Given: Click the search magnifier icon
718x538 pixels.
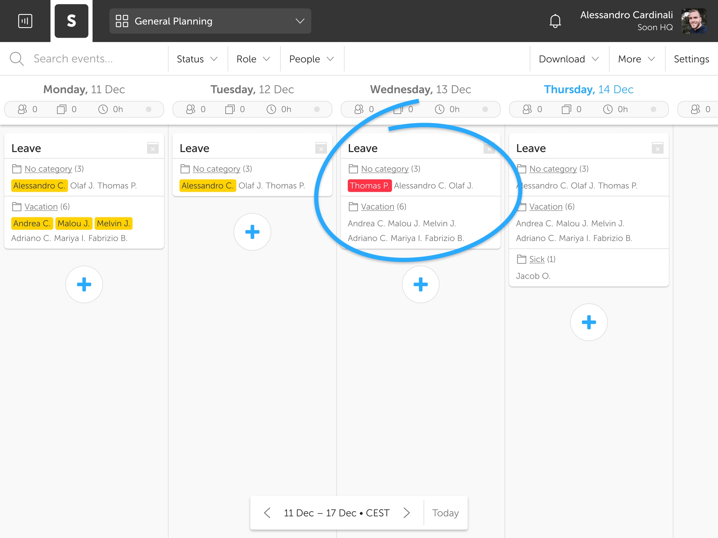Looking at the screenshot, I should [x=16, y=59].
